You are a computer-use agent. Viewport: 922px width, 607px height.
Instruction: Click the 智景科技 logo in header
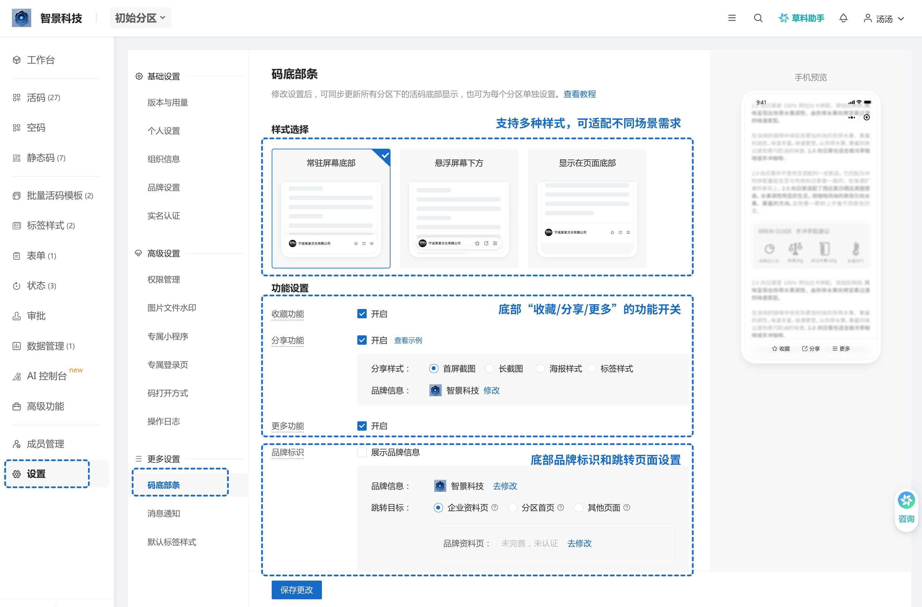point(22,18)
